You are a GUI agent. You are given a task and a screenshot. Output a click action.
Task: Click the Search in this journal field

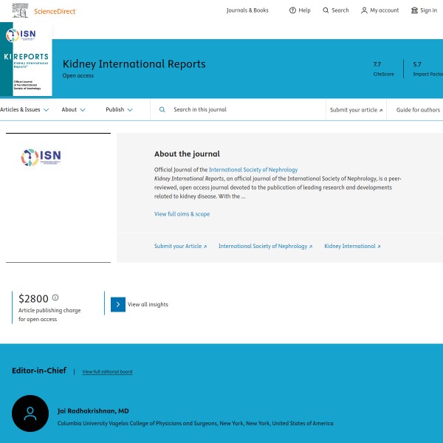point(236,109)
